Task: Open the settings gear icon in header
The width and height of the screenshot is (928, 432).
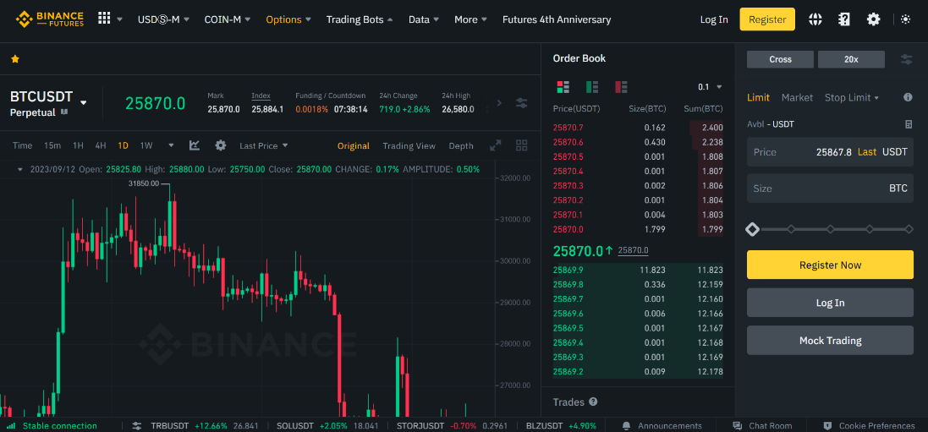Action: (x=874, y=19)
